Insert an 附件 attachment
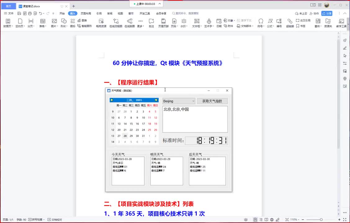350x223 pixels. click(229, 26)
